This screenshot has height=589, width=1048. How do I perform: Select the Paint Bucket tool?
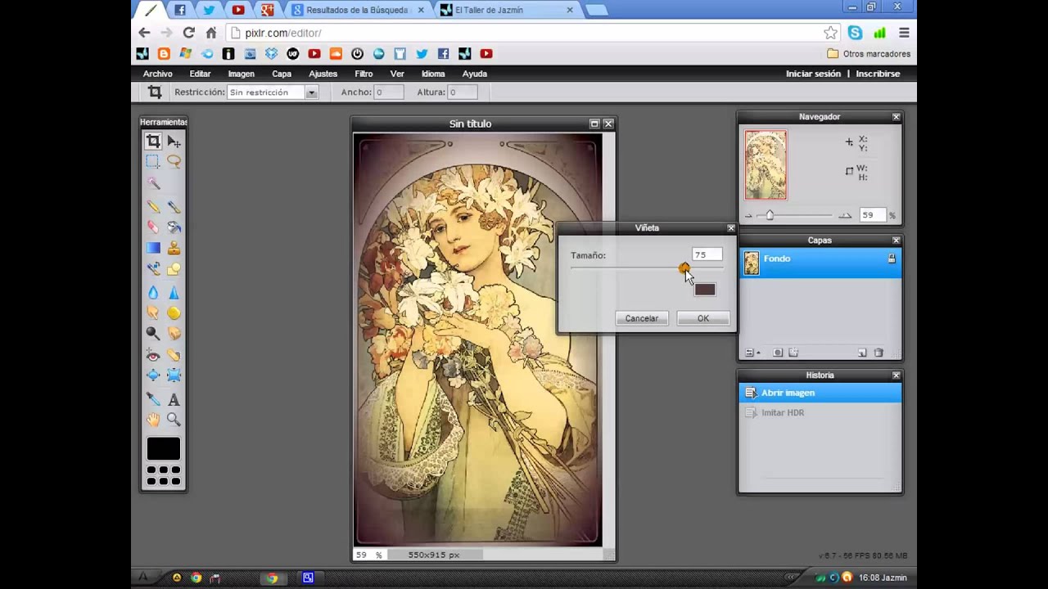point(174,227)
